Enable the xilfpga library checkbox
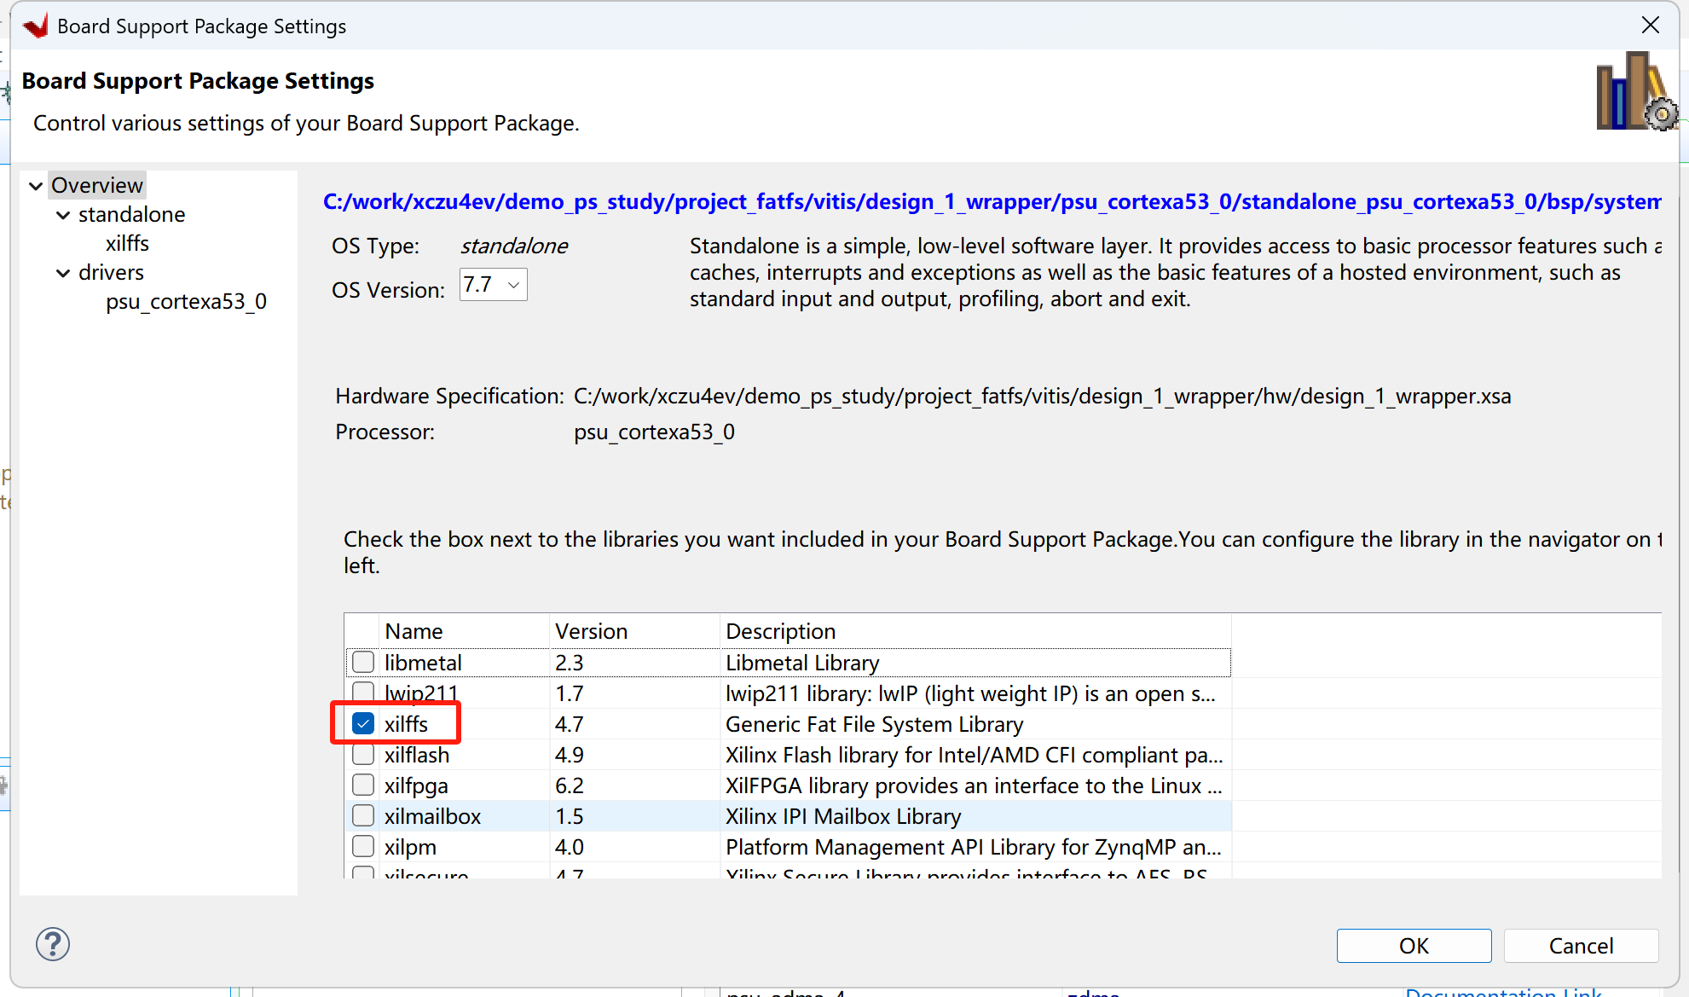Image resolution: width=1689 pixels, height=997 pixels. [x=363, y=785]
